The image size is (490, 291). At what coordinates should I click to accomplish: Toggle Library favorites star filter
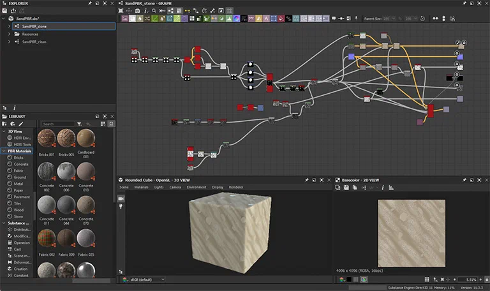[88, 124]
